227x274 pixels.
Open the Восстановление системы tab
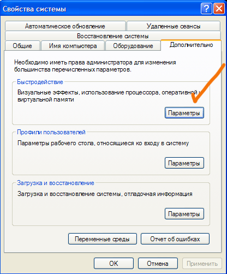(113, 36)
